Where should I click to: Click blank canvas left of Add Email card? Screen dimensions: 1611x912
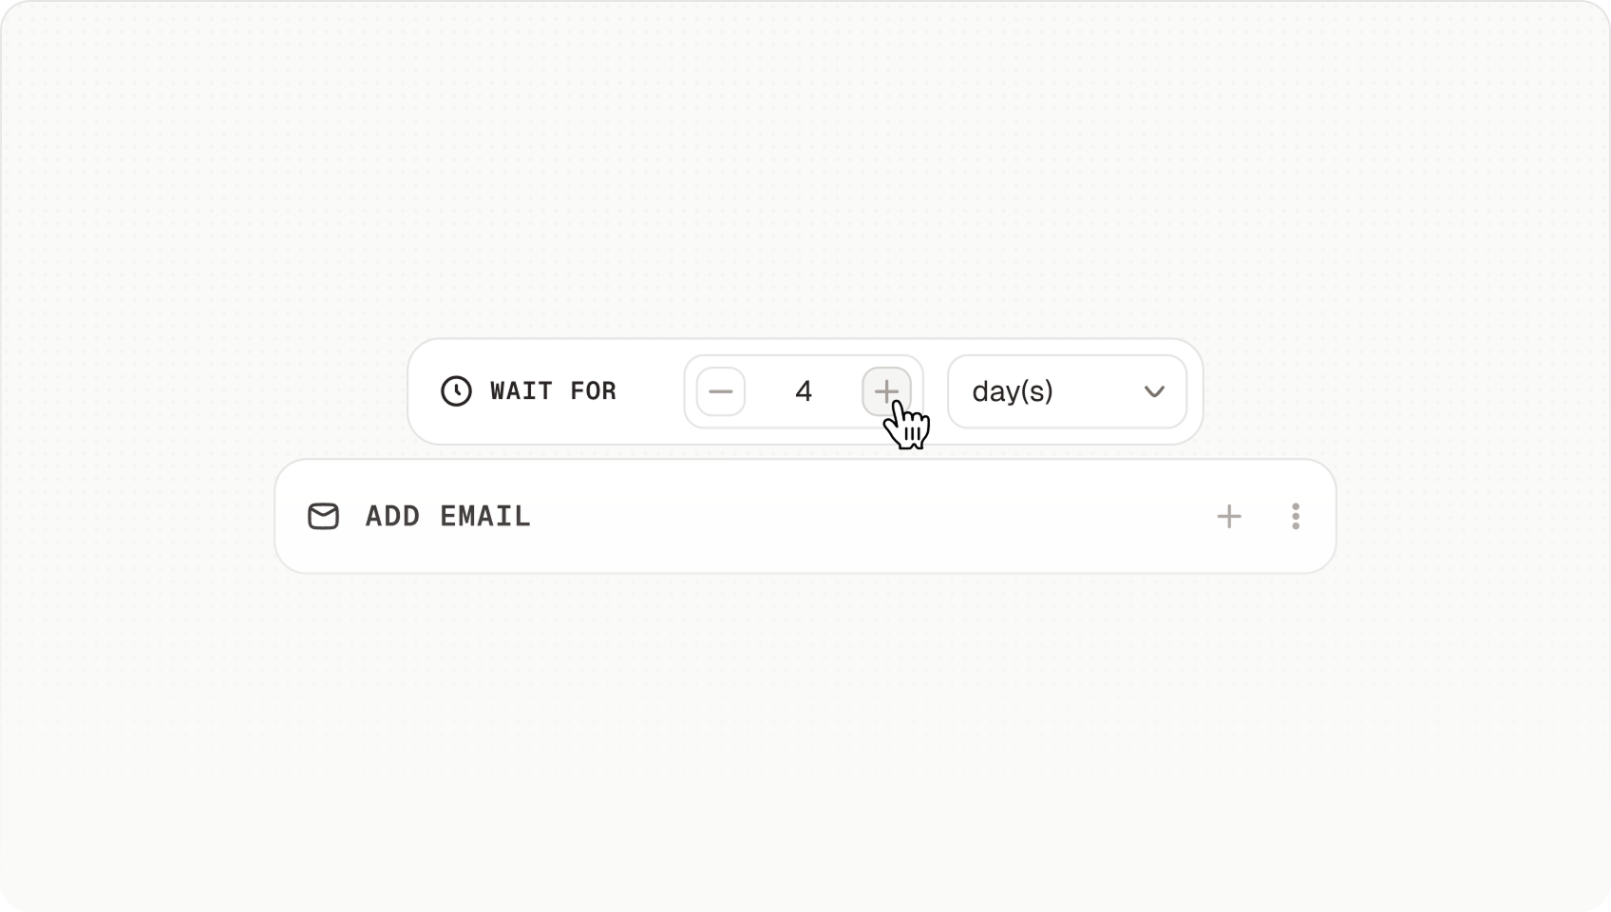tap(142, 517)
